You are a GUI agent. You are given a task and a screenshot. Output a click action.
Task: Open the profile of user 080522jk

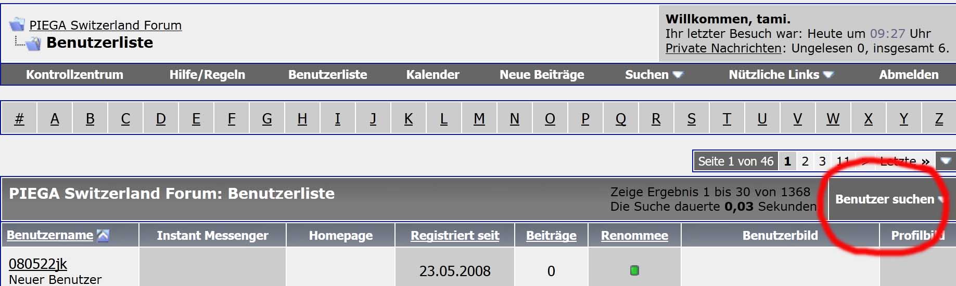point(38,264)
